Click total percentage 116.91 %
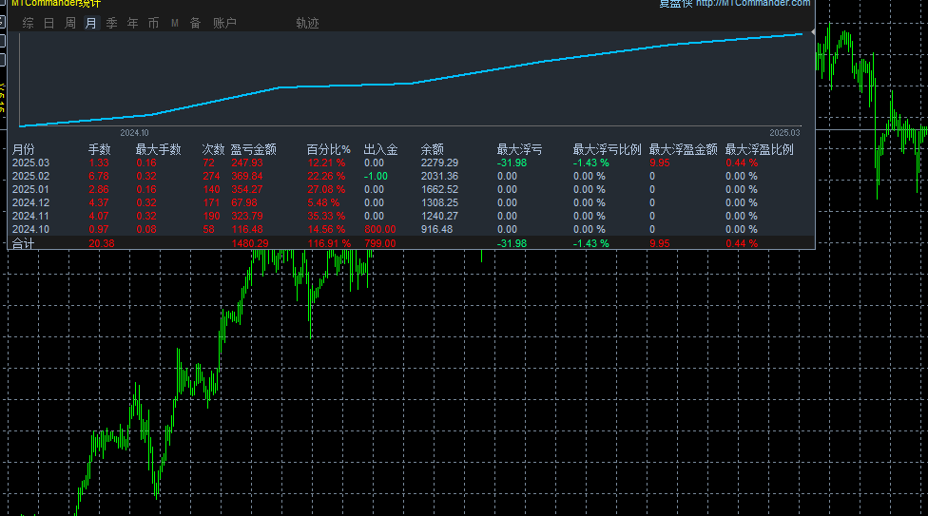928x516 pixels. tap(329, 243)
